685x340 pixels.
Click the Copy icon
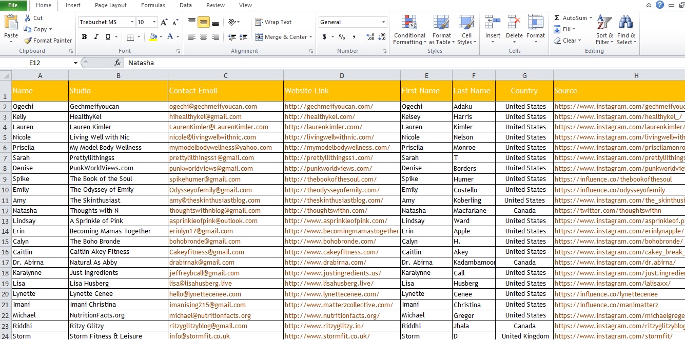(28, 29)
